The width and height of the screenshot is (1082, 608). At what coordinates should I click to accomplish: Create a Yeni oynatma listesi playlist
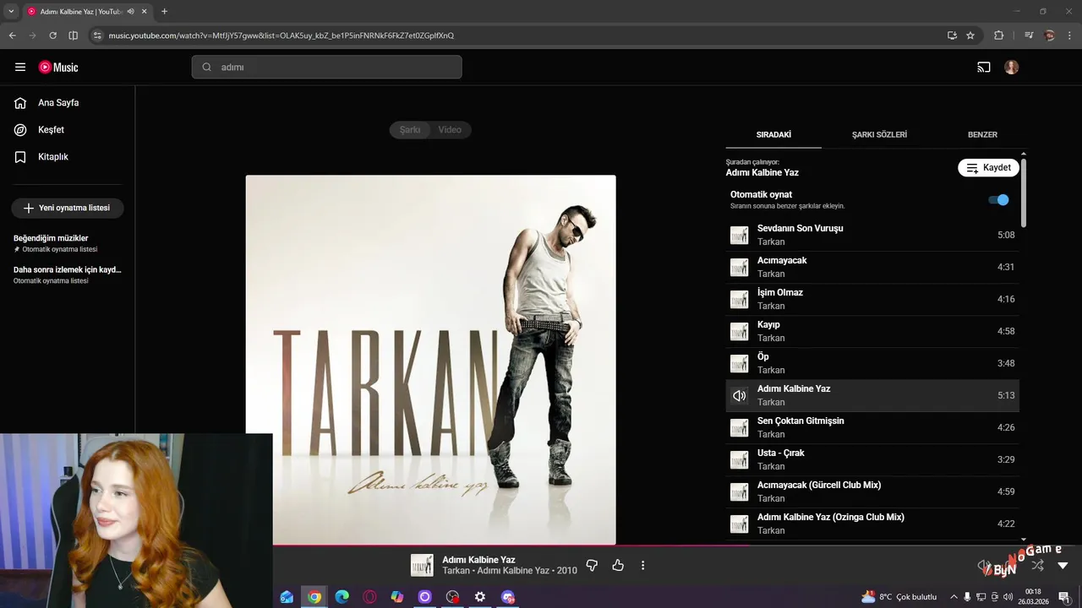coord(68,208)
